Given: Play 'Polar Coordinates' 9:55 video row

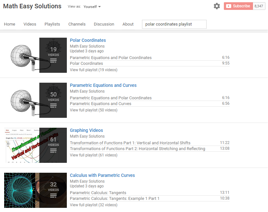Looking at the screenshot, I should tap(150, 64).
